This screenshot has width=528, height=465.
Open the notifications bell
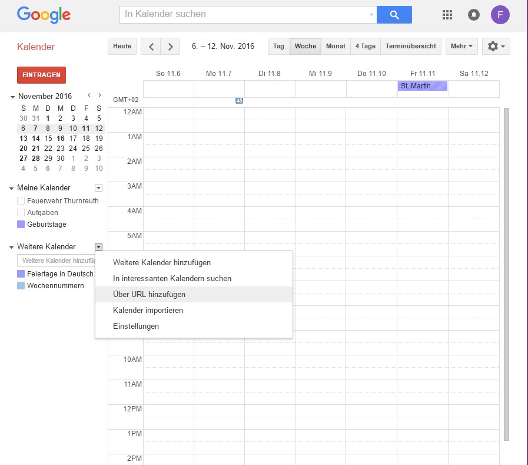pyautogui.click(x=473, y=15)
